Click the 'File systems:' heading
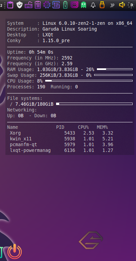 [25, 98]
